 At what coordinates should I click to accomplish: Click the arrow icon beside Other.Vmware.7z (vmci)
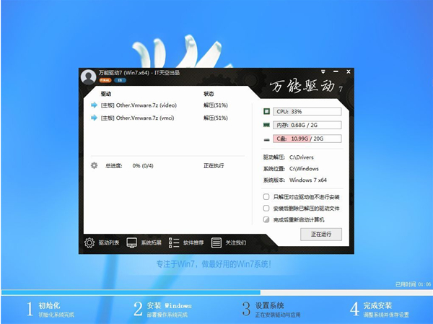pyautogui.click(x=94, y=118)
